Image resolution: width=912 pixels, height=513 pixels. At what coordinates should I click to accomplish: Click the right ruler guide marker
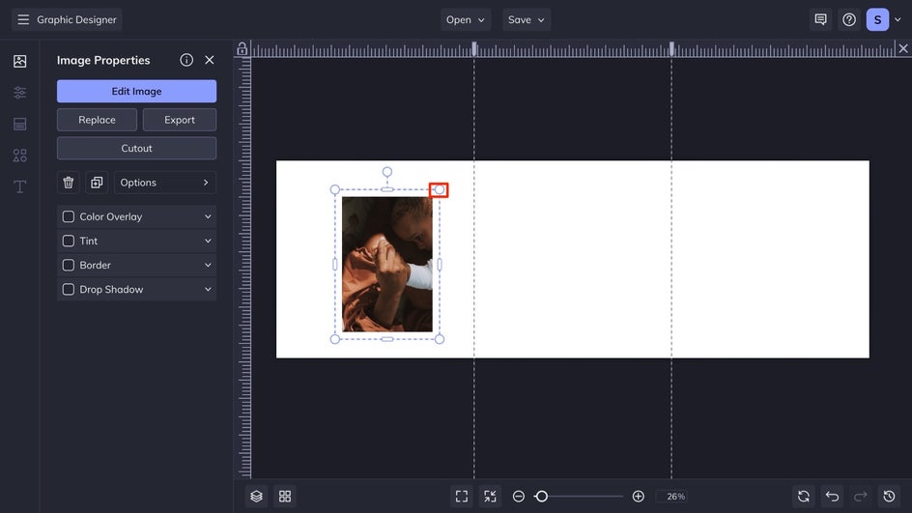[x=671, y=49]
